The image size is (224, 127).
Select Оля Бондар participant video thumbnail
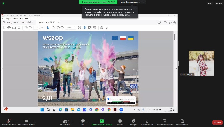202,63
